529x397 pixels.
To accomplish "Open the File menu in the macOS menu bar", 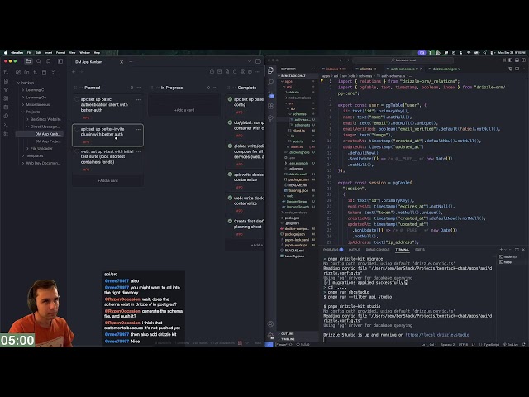I will (30, 53).
